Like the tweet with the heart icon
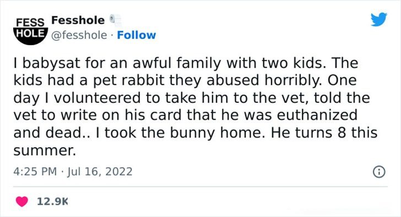 tap(22, 202)
